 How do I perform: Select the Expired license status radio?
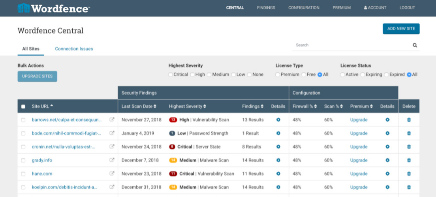[x=386, y=74]
